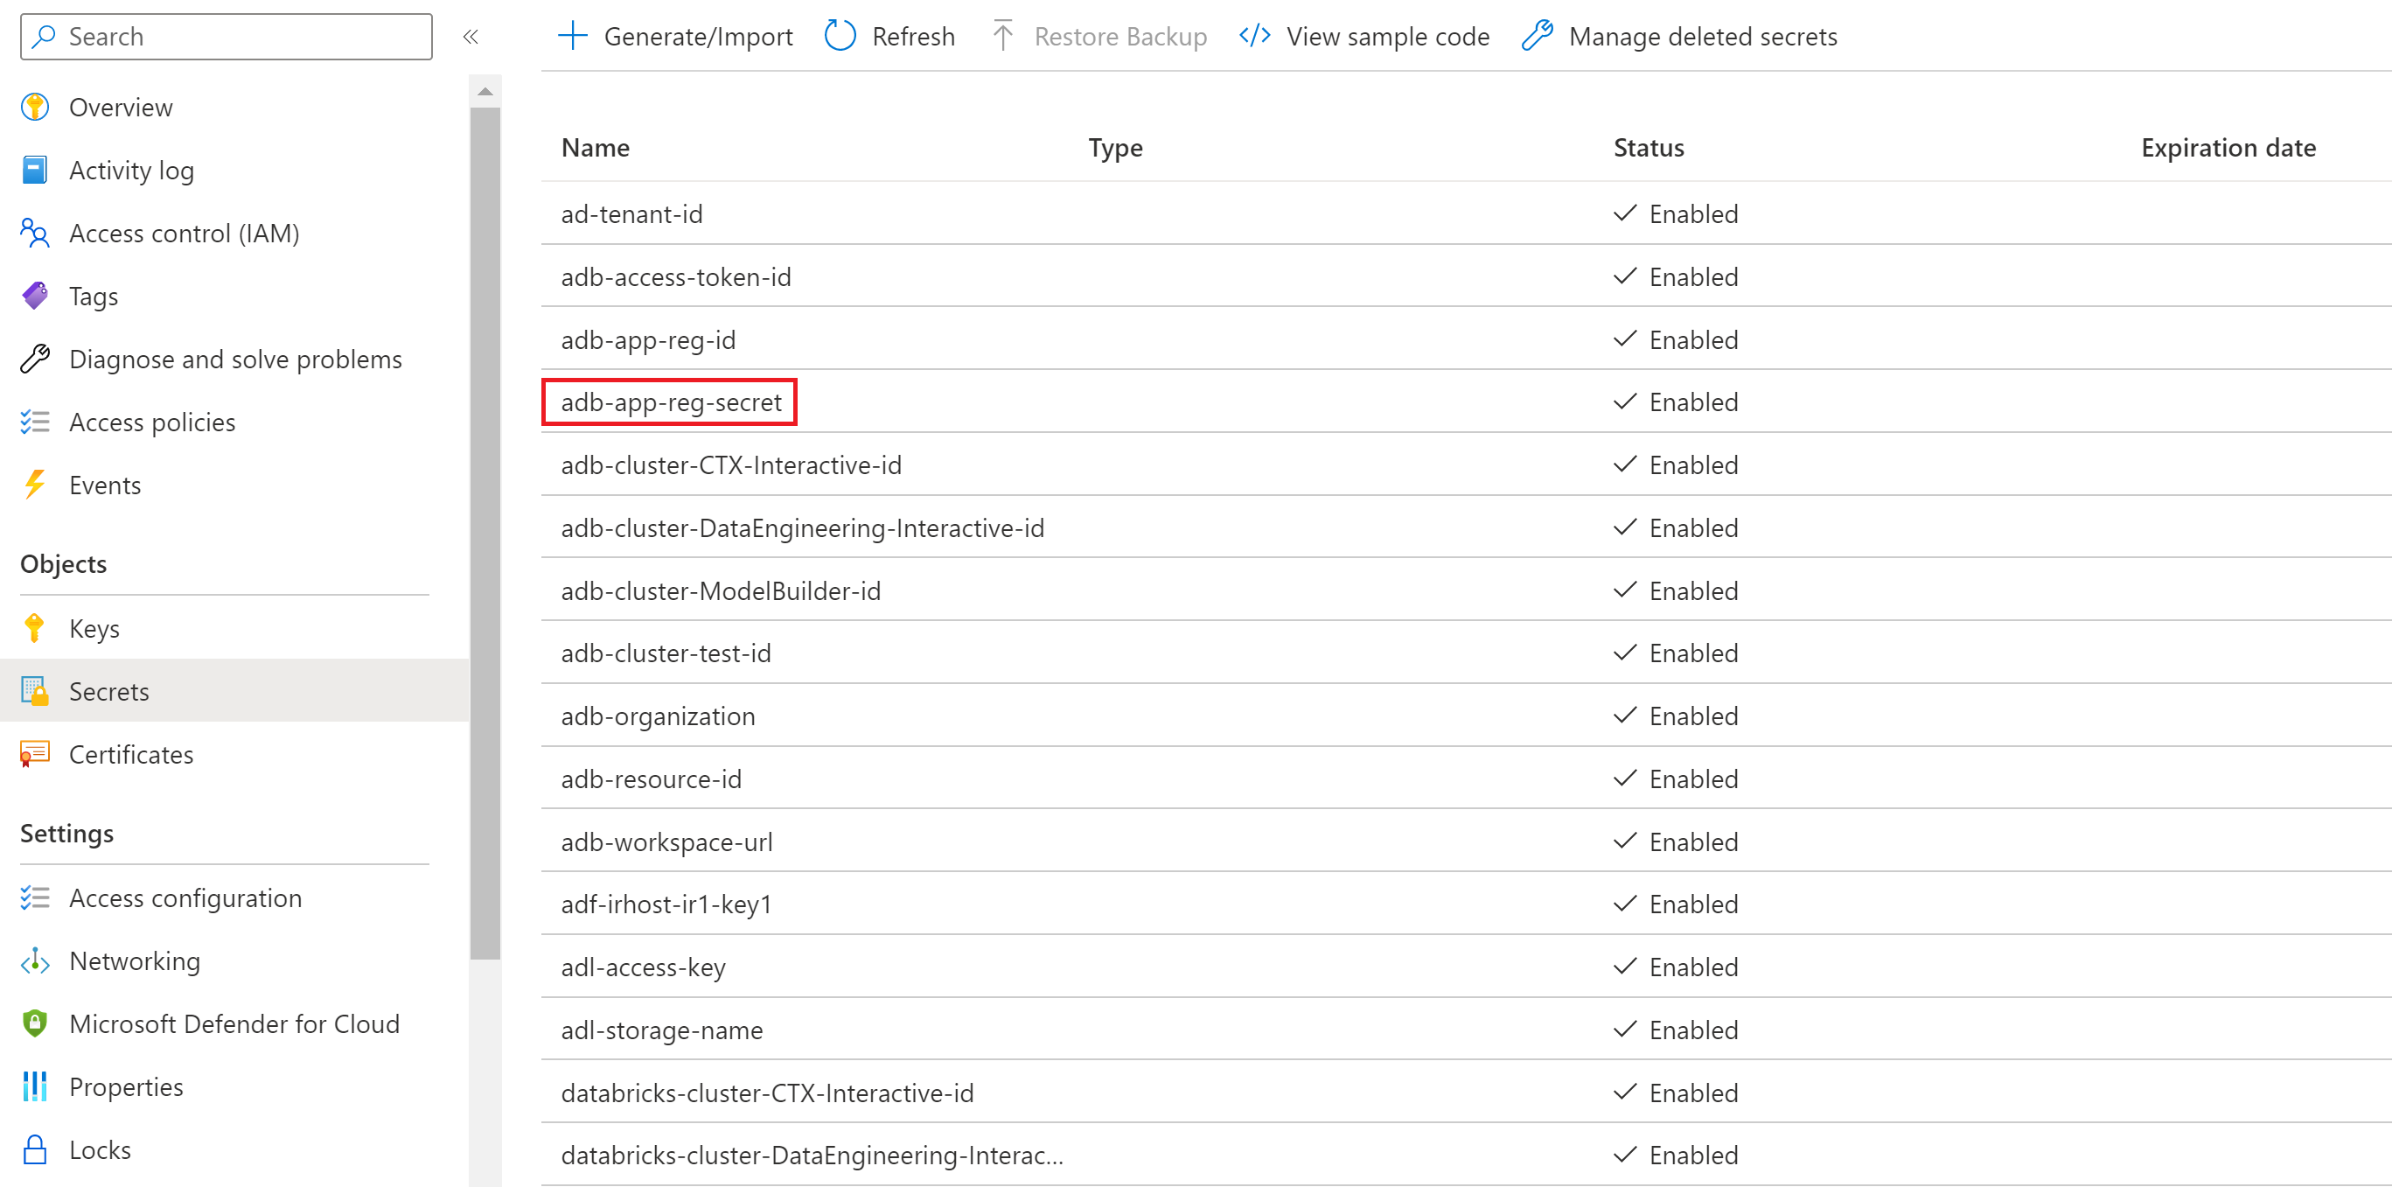
Task: Click the sidebar scrollbar up arrow
Action: coord(485,91)
